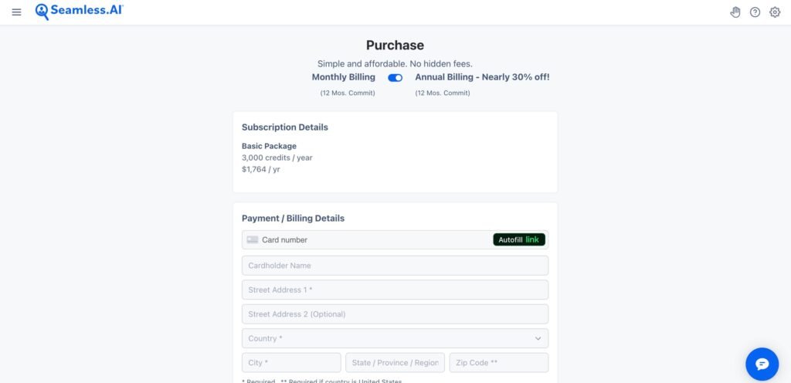Select the Monthly Billing option label
Viewport: 791px width, 383px height.
click(x=343, y=77)
